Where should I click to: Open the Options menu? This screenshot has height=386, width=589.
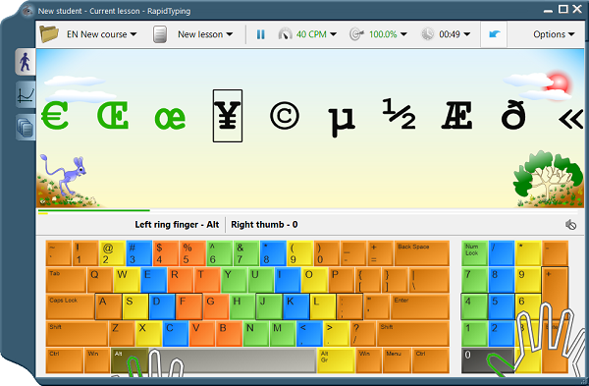coord(554,34)
